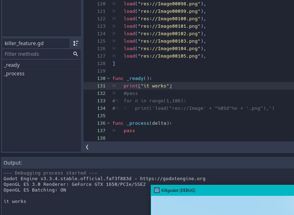The image size is (294, 215).
Task: Collapse the _process function fold arrow
Action: click(x=109, y=123)
